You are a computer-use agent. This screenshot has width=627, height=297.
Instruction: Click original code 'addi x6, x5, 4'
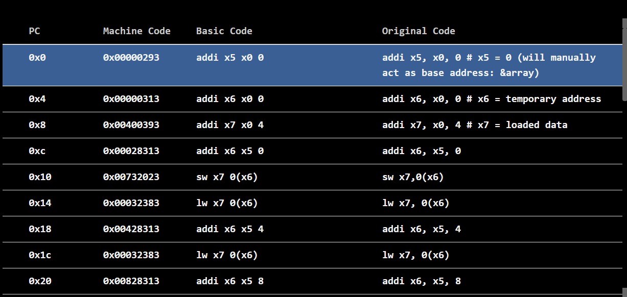(x=422, y=229)
